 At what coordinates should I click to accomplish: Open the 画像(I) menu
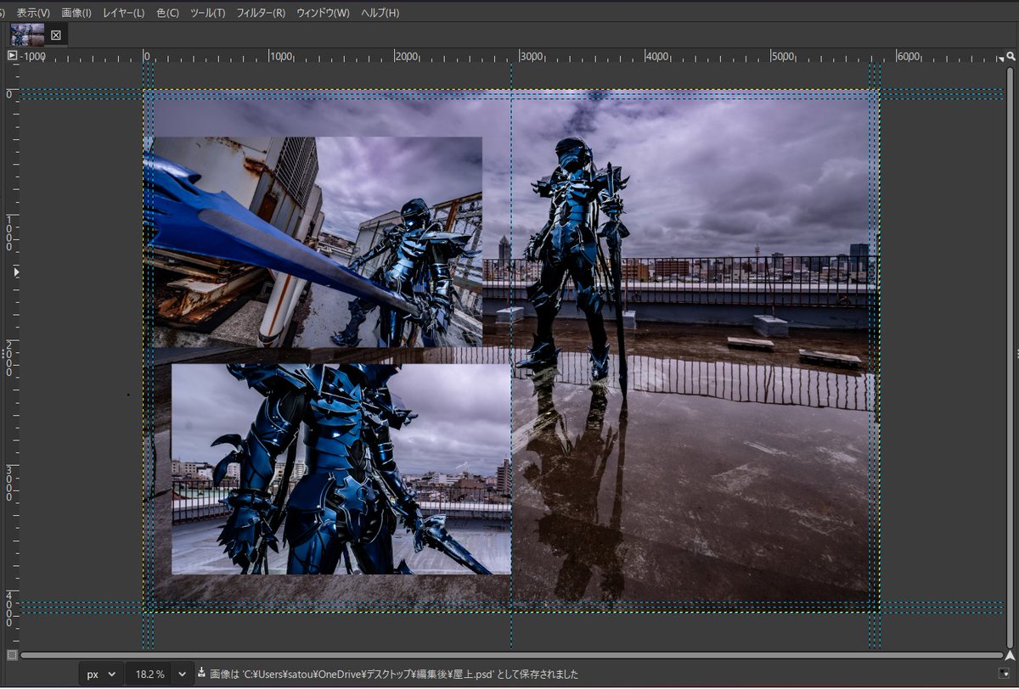76,14
